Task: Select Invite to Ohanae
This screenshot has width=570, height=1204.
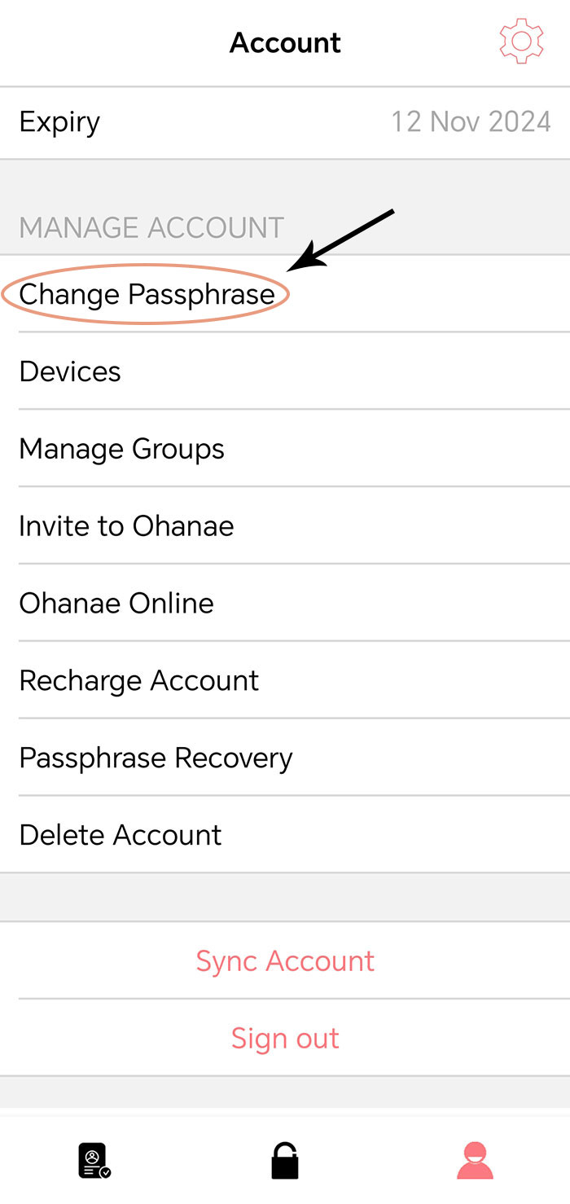Action: [285, 526]
